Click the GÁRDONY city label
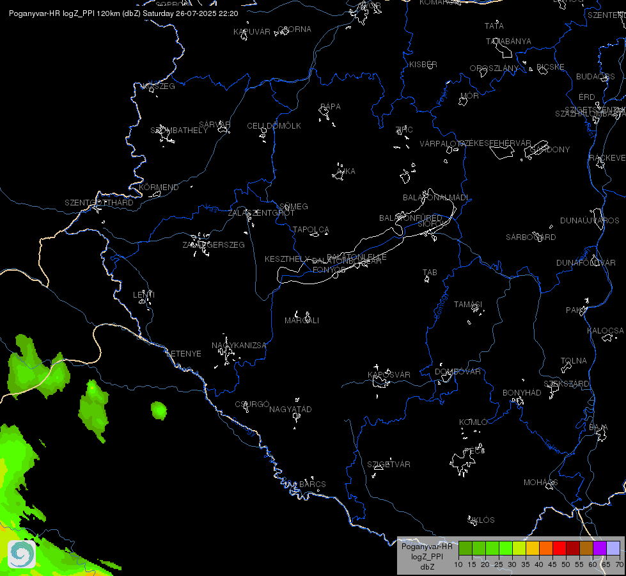Image resolution: width=626 pixels, height=576 pixels. pos(550,150)
